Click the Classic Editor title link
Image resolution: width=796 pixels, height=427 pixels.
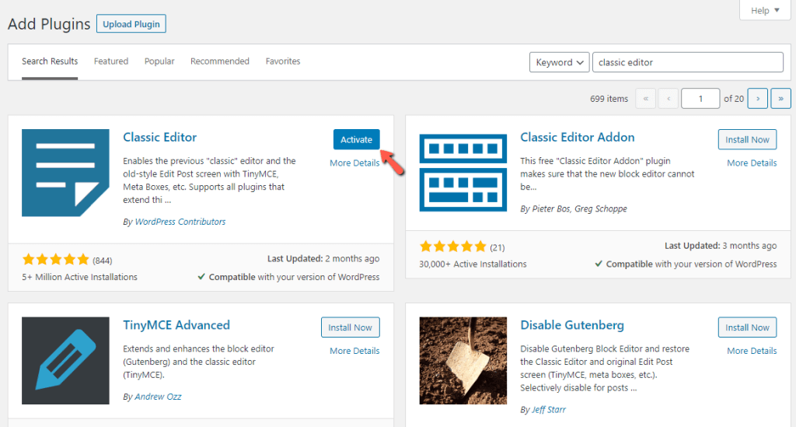(160, 137)
